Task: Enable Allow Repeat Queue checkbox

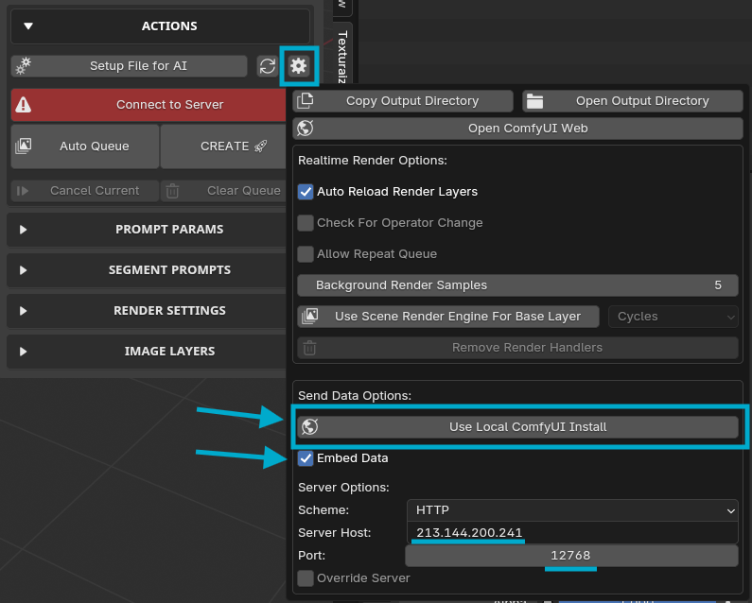Action: point(306,254)
